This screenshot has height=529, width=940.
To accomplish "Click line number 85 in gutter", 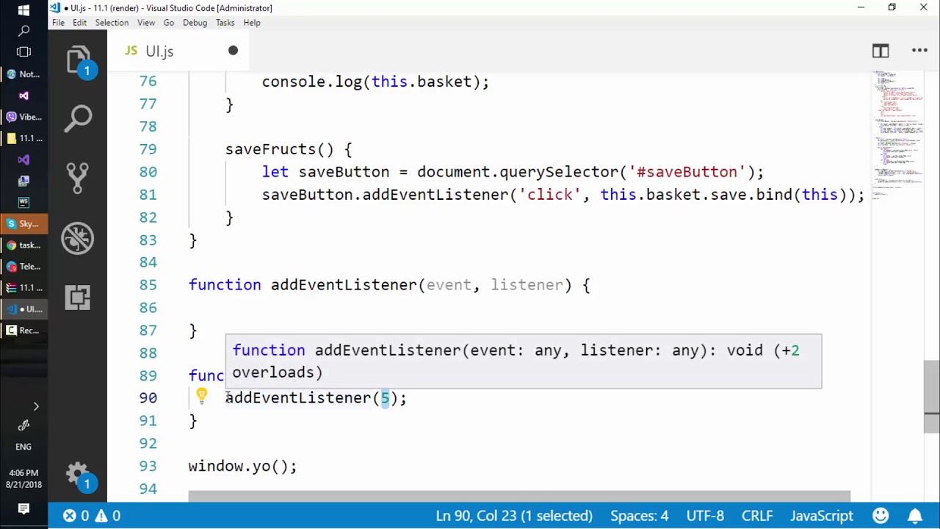I will point(148,285).
